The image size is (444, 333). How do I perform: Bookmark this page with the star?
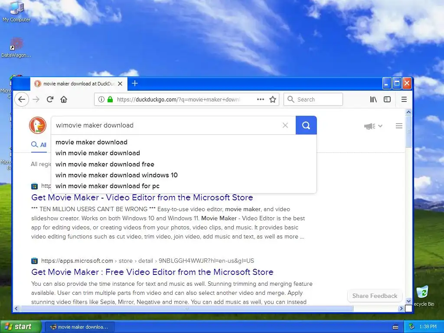[273, 99]
